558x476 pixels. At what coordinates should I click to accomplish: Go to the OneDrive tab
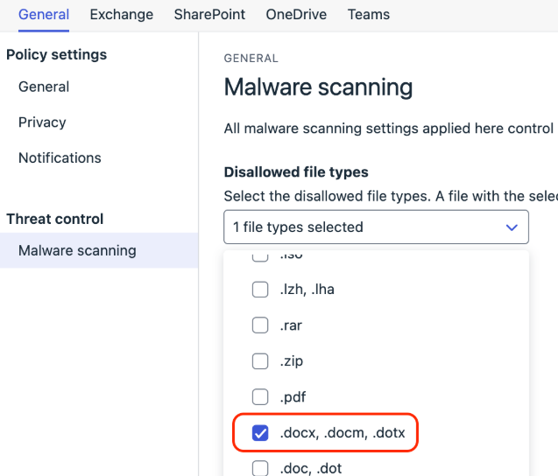(x=296, y=15)
